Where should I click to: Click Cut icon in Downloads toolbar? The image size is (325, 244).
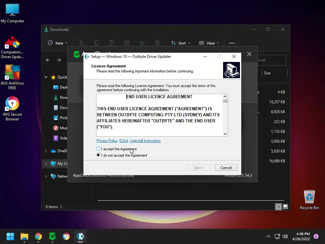coord(81,43)
